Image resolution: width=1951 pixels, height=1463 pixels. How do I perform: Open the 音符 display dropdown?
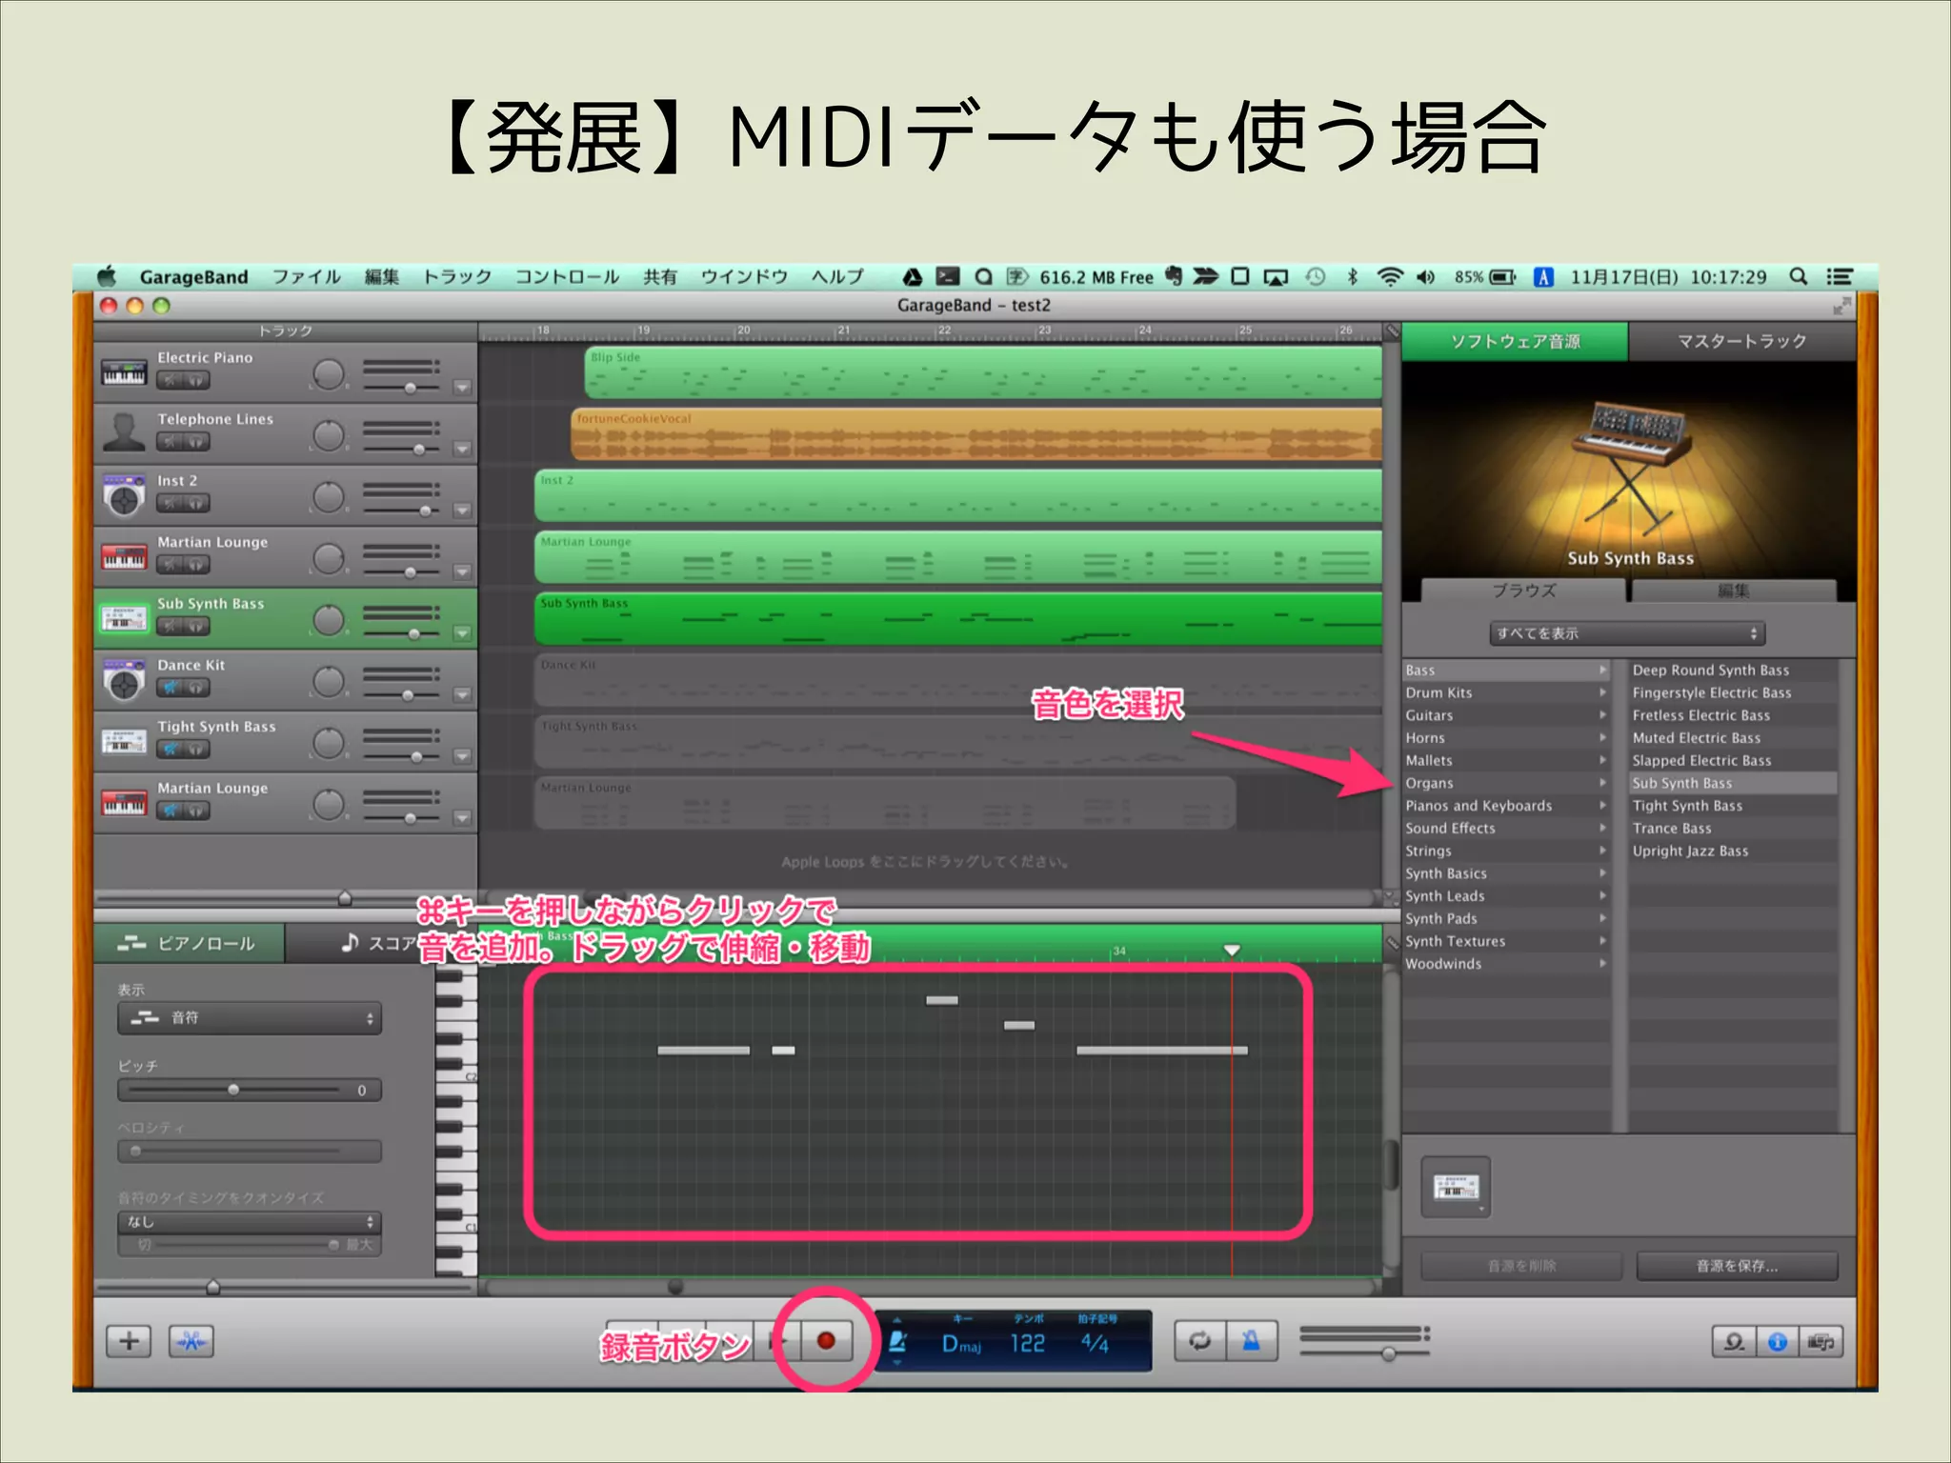(x=250, y=1018)
